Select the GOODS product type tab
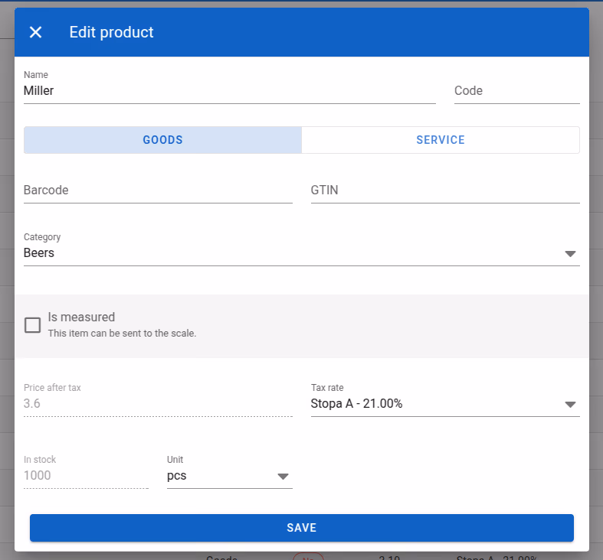The image size is (603, 560). 162,140
